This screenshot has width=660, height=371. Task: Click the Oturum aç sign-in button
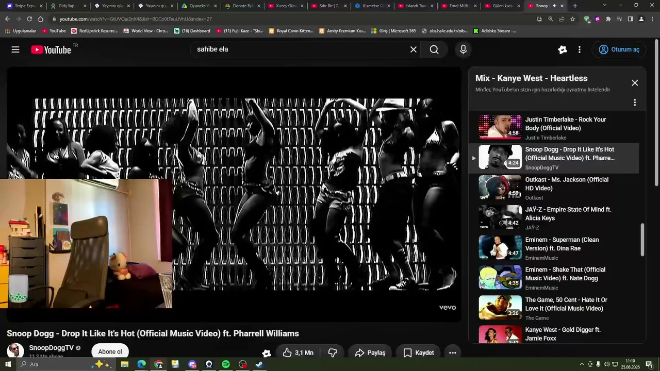coord(619,49)
